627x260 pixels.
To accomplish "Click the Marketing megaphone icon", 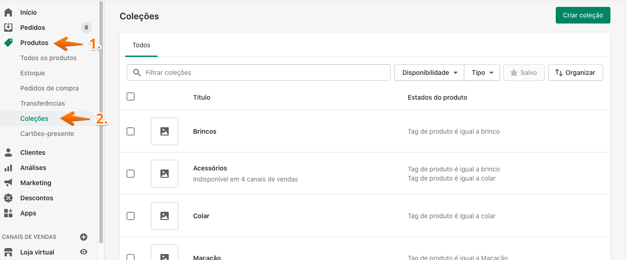I will click(8, 183).
